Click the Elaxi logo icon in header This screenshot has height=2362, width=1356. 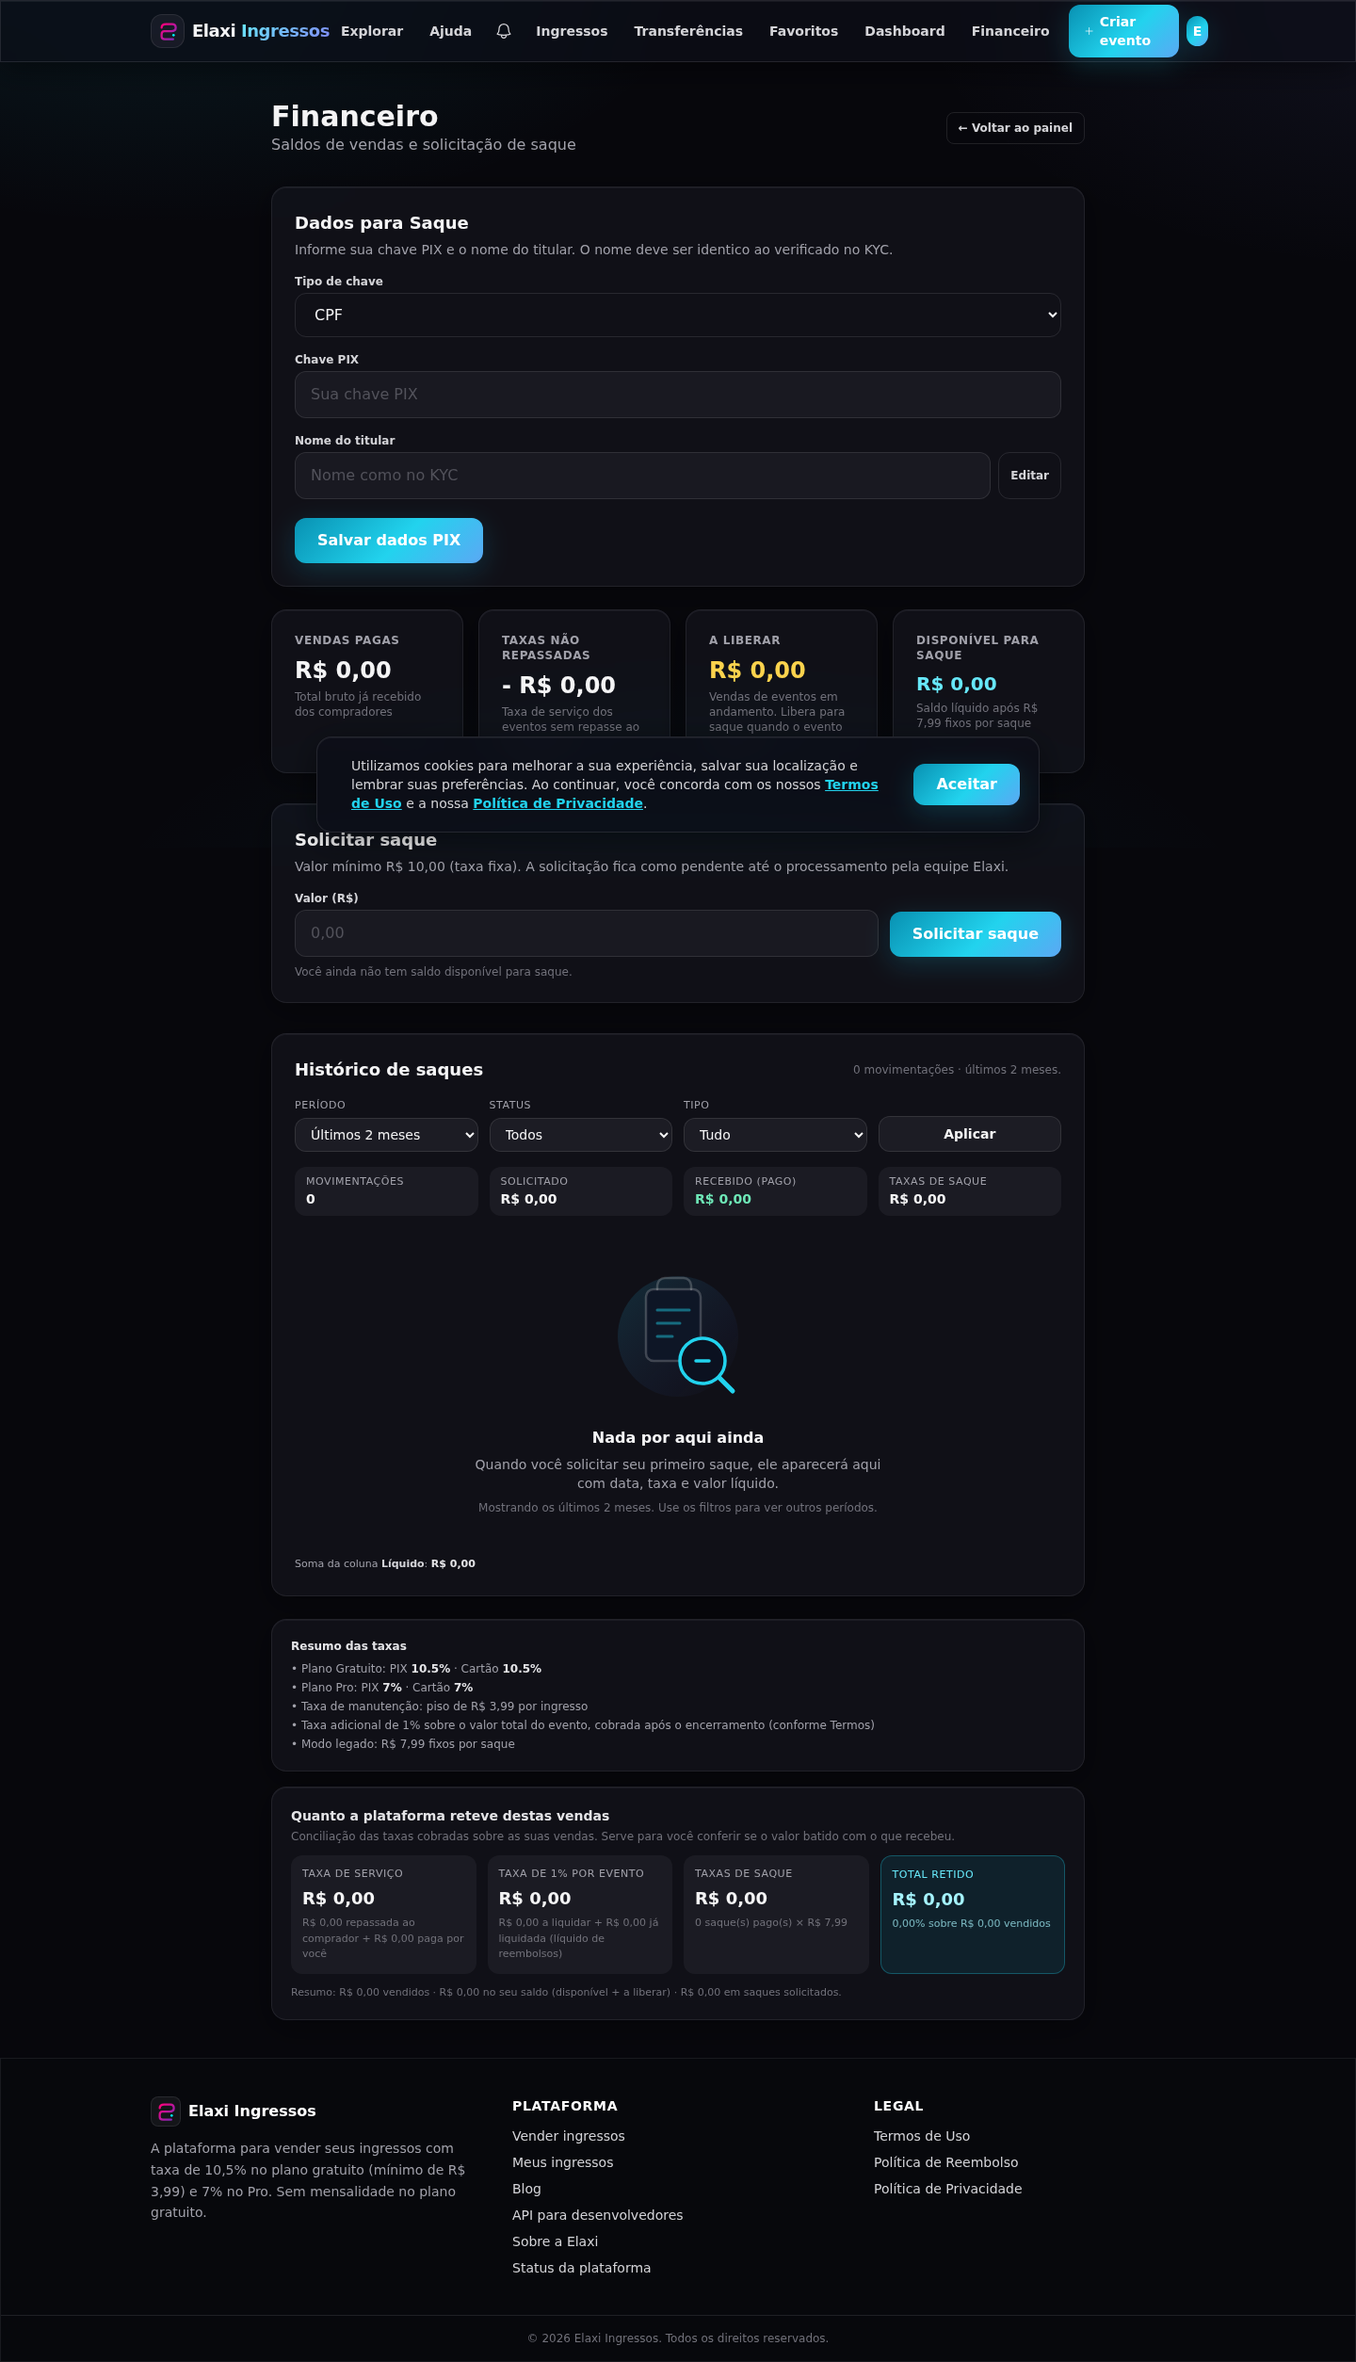168,31
